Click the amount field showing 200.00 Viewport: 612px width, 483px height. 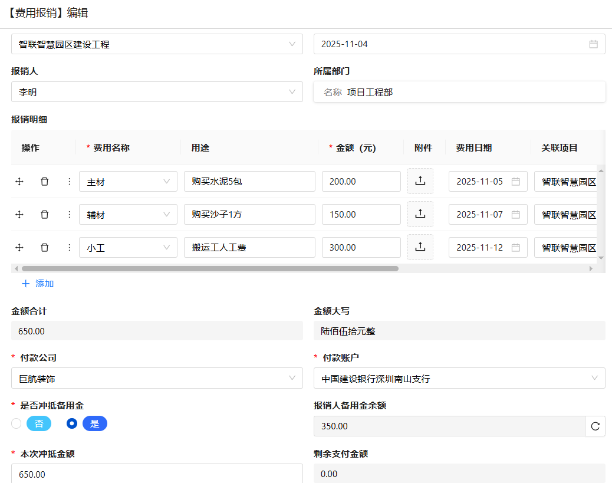coord(361,182)
